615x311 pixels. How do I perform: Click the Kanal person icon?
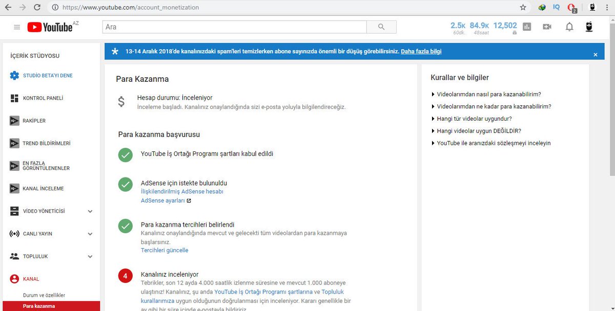click(x=14, y=279)
